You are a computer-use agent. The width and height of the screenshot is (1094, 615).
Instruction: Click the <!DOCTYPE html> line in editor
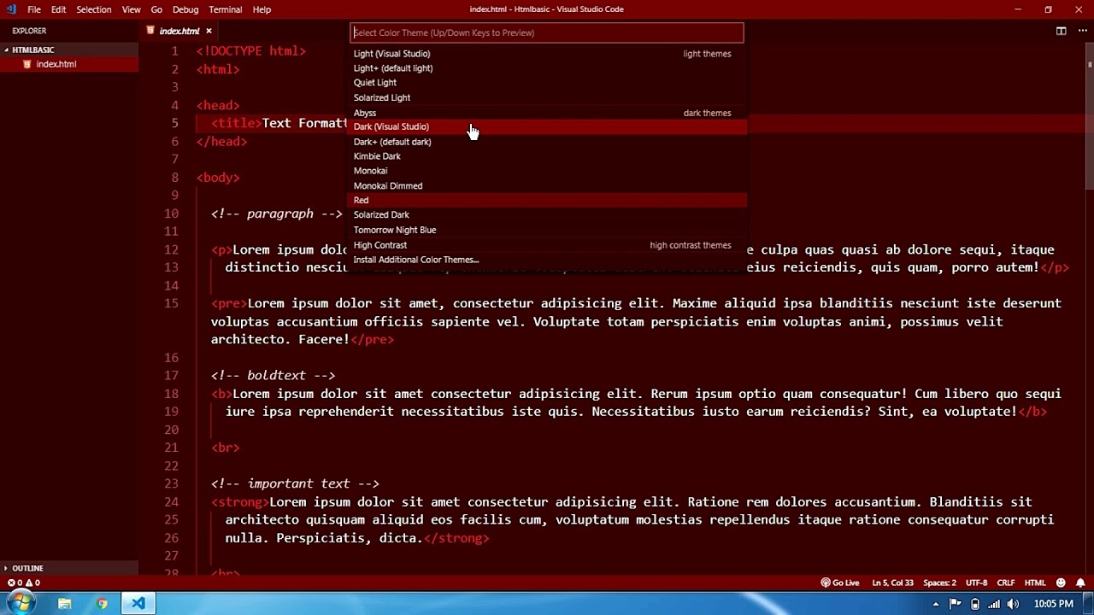click(250, 51)
